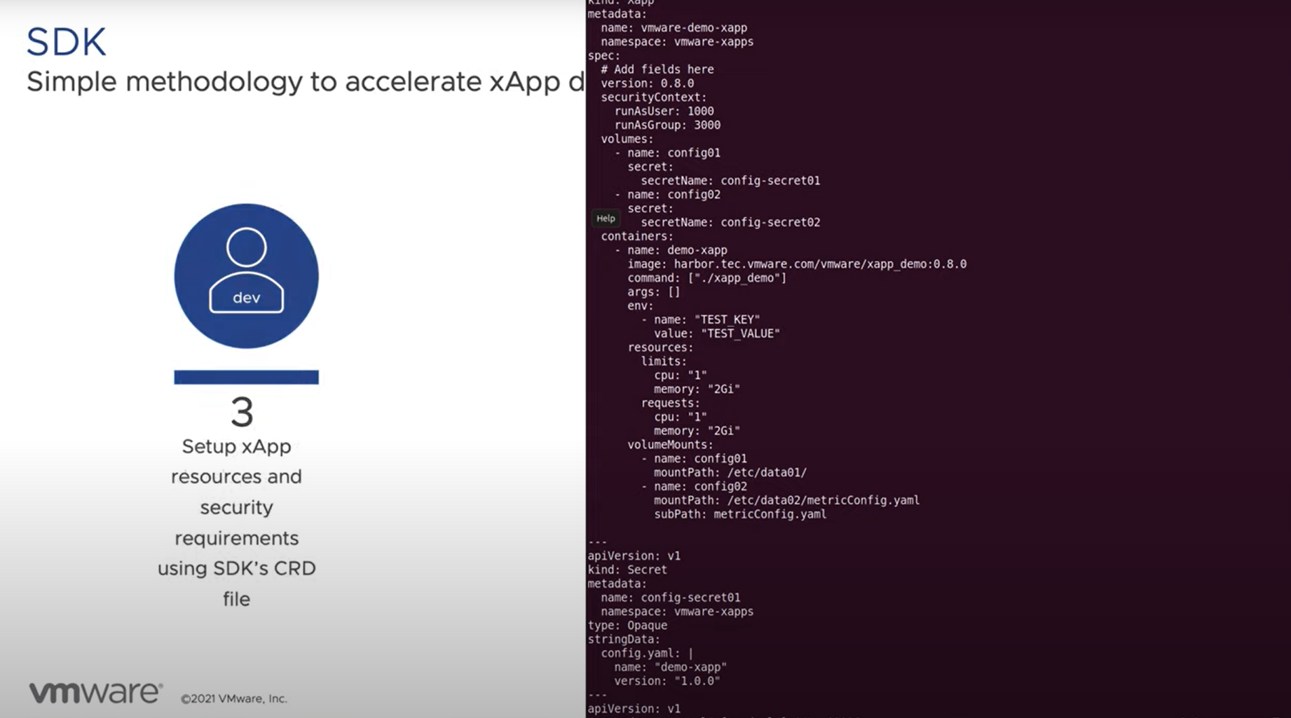The width and height of the screenshot is (1291, 718).
Task: Click the ©2021 VMware, Inc. copyright text
Action: tap(234, 698)
